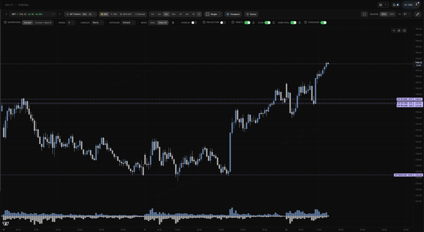Select Orbs V2 mode
Image resolution: width=424 pixels, height=232 pixels.
163,23
